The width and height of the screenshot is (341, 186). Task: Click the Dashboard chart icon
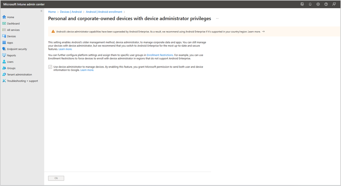[4, 23]
